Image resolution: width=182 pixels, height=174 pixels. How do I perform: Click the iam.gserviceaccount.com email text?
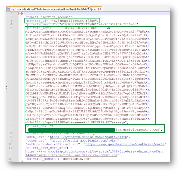tap(137, 130)
